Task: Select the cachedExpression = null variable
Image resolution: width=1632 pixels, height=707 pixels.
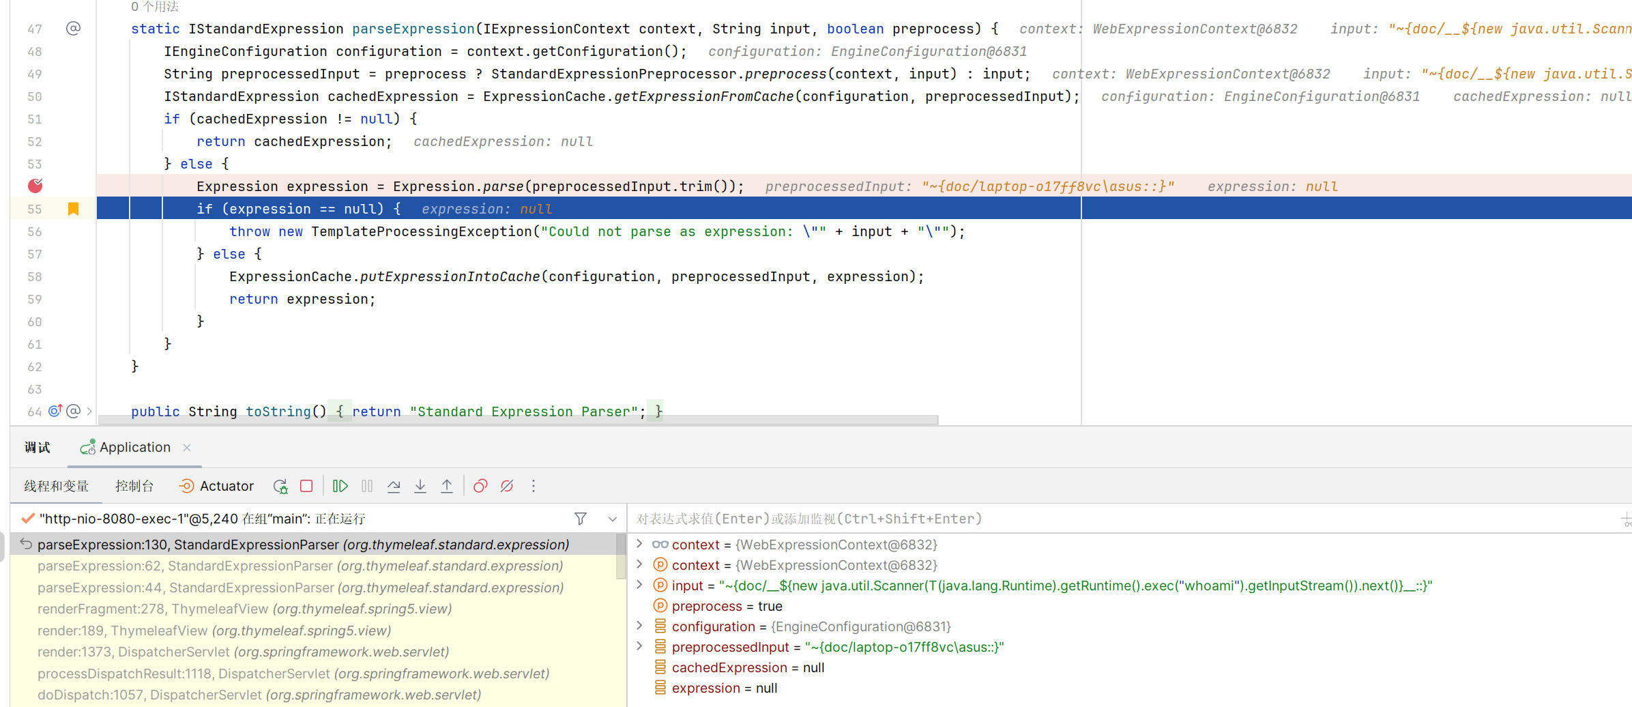Action: point(748,667)
